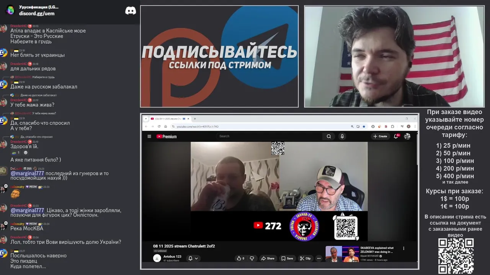The image size is (490, 275).
Task: Click @marginal777 mention in the Цікаво message
Action: click(x=27, y=210)
